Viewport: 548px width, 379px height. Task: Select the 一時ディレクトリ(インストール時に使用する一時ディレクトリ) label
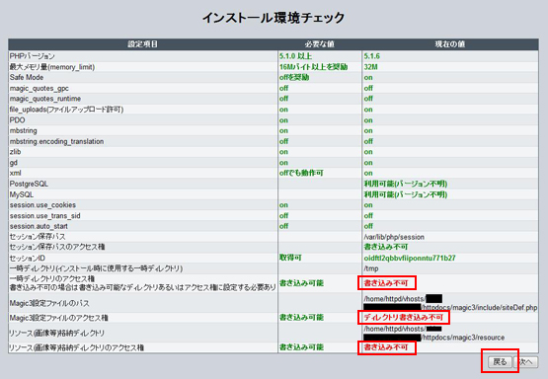pyautogui.click(x=96, y=268)
